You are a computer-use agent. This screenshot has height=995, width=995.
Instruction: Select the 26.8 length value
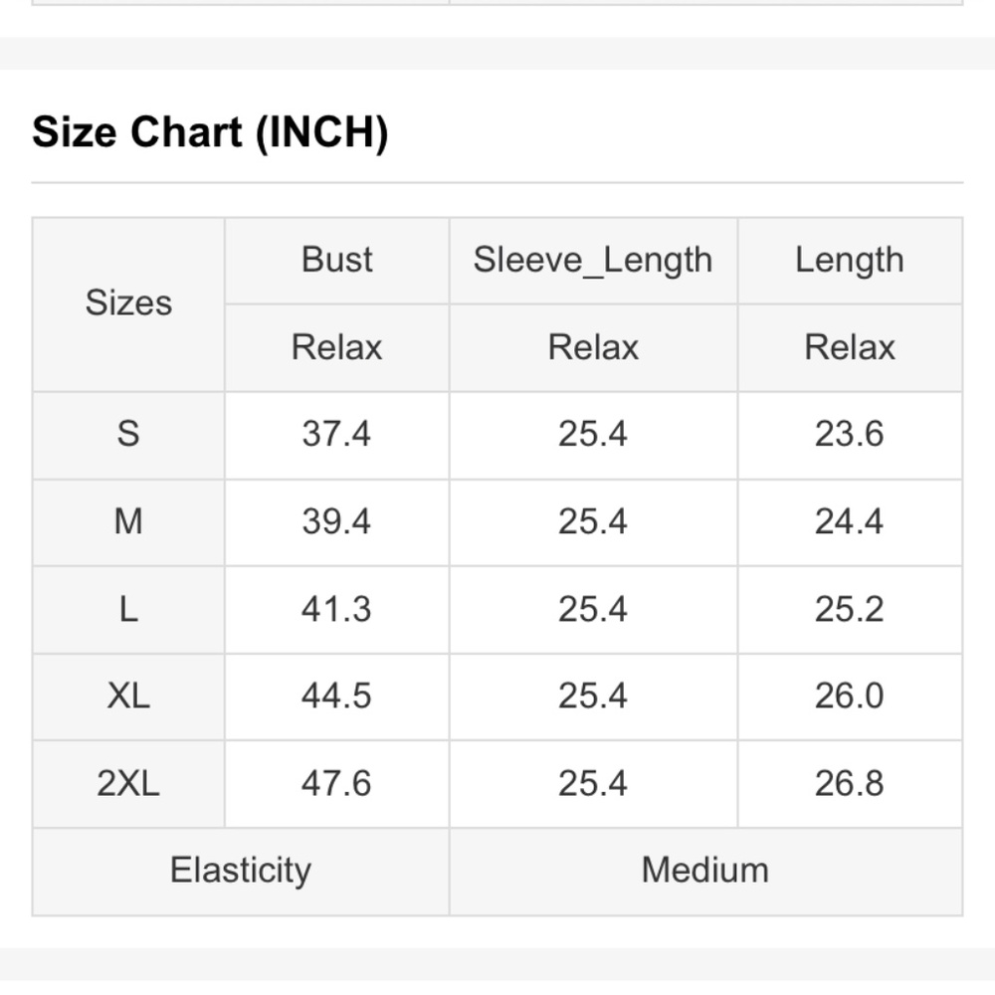click(x=849, y=783)
